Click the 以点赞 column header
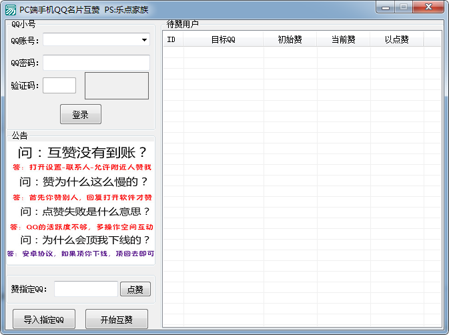 [x=396, y=39]
